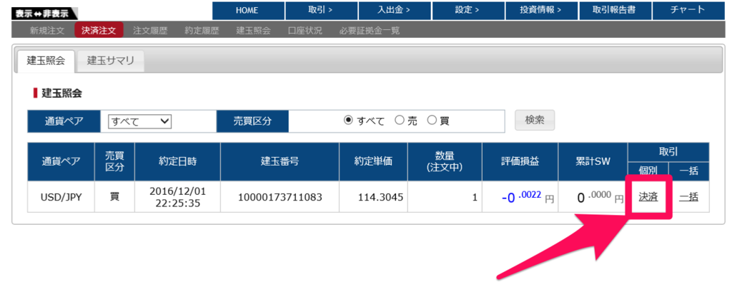732x302 pixels.
Task: Click the quantity value 1 in the row
Action: (x=475, y=197)
